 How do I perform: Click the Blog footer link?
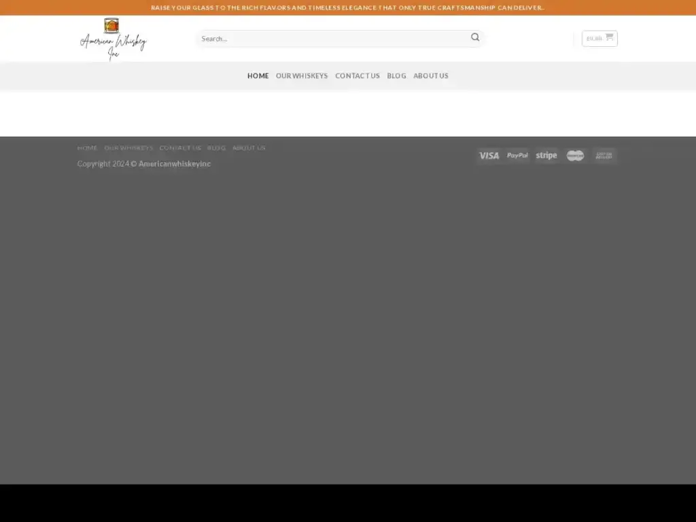pos(216,148)
